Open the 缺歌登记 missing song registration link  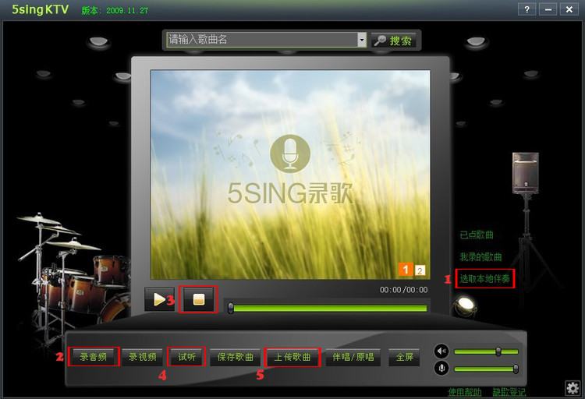[x=509, y=392]
